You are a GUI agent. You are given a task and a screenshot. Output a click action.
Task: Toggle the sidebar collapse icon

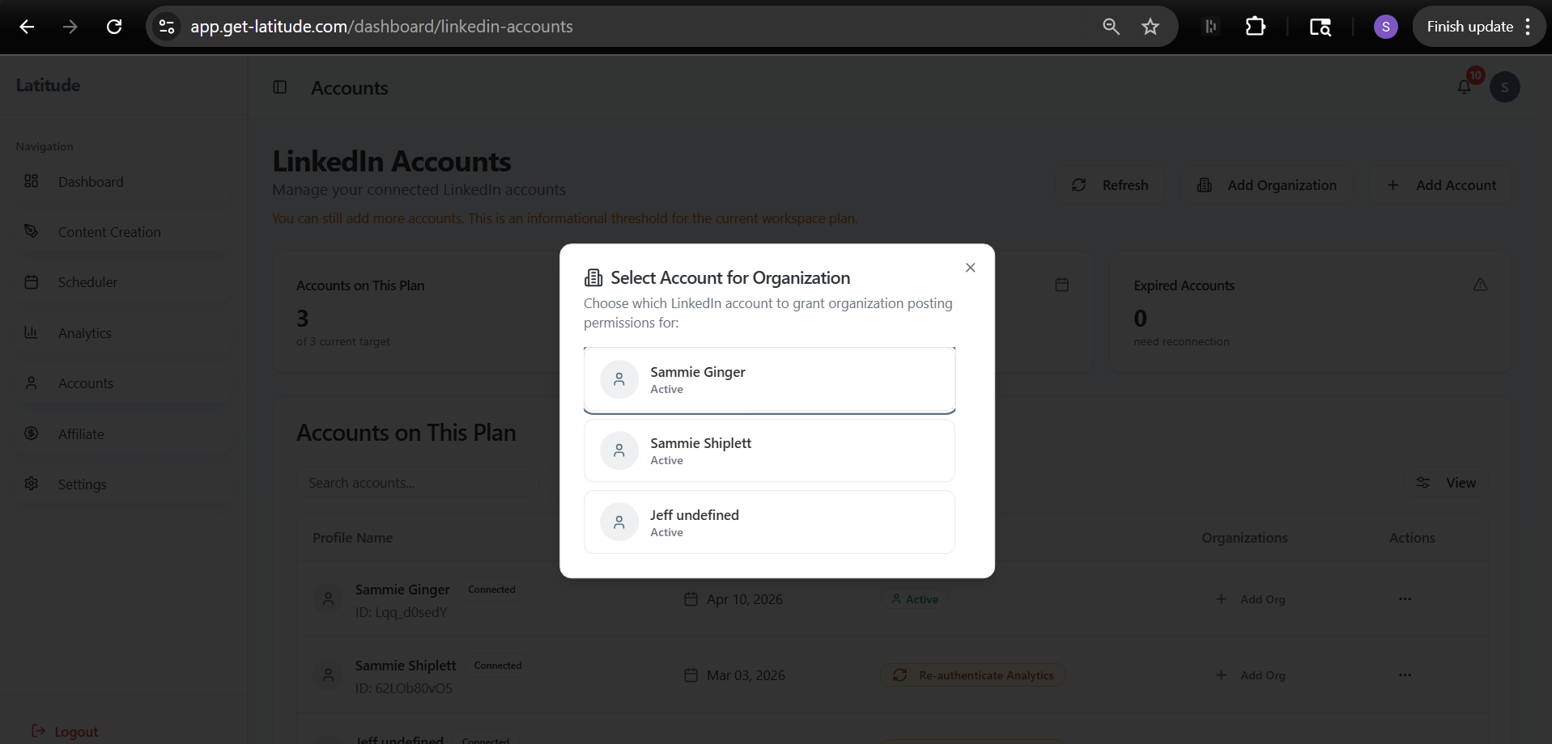280,87
